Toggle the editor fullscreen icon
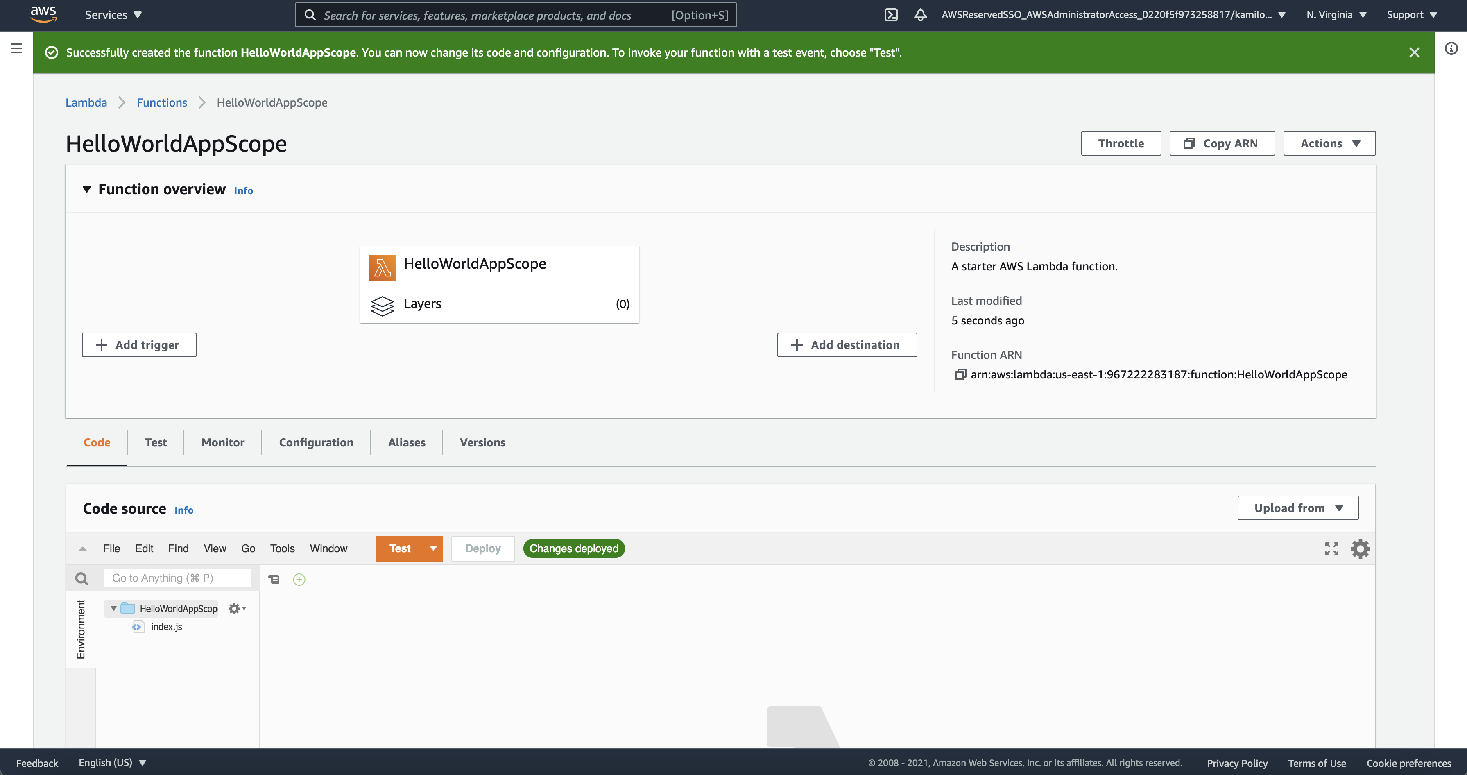 pyautogui.click(x=1331, y=549)
